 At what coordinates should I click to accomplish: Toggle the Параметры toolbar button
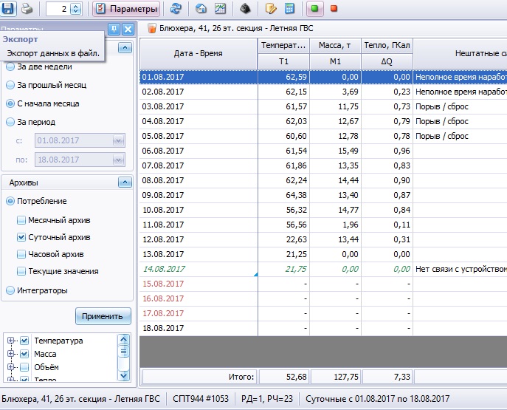tap(126, 9)
